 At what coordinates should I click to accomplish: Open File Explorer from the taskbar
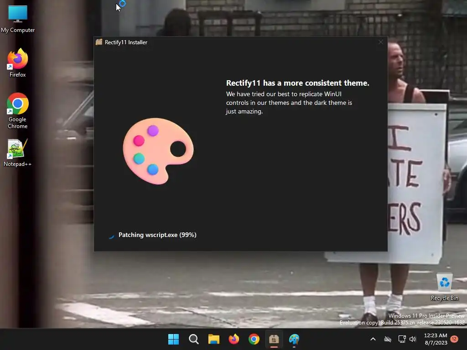coord(213,339)
